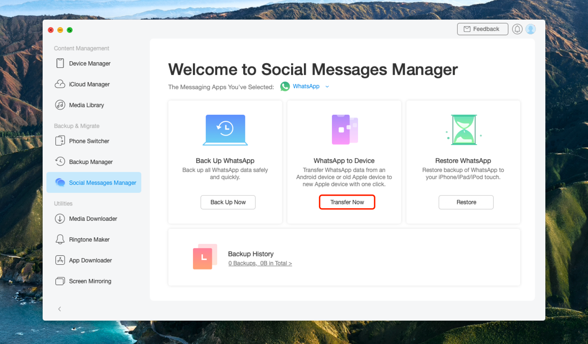
Task: Click the Backup History heading
Action: click(251, 254)
